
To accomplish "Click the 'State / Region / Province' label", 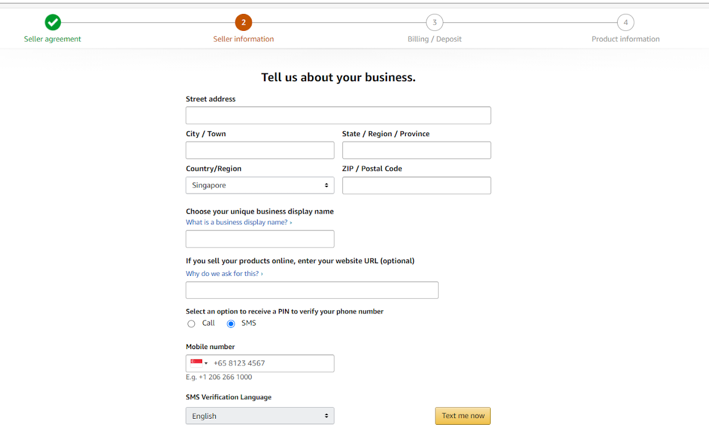I will click(386, 134).
